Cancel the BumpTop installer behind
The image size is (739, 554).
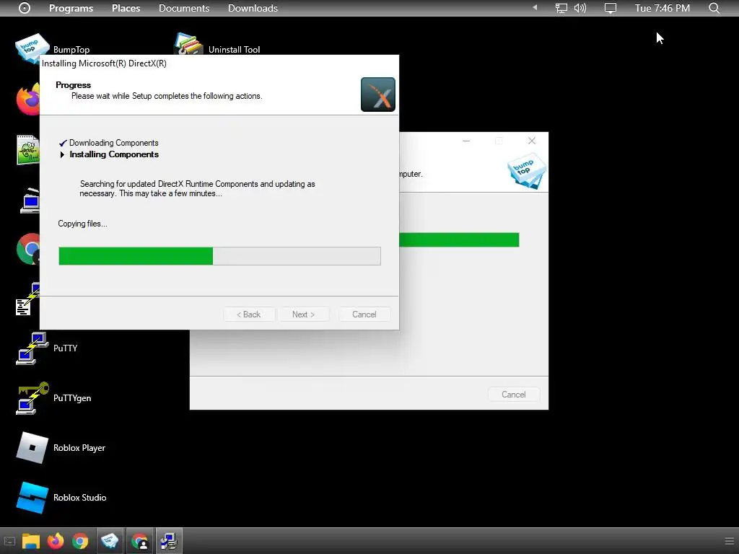[x=514, y=395]
